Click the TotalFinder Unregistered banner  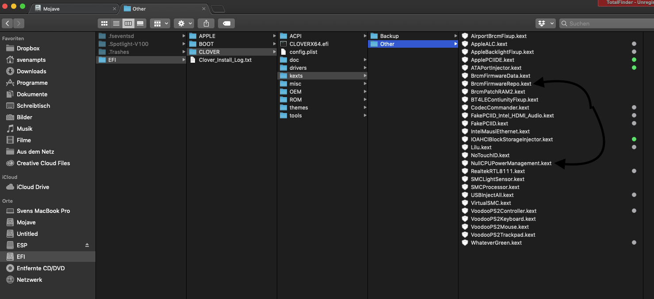[x=626, y=3]
